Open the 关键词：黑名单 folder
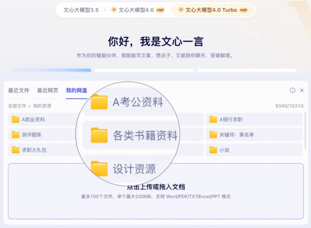 pos(254,135)
